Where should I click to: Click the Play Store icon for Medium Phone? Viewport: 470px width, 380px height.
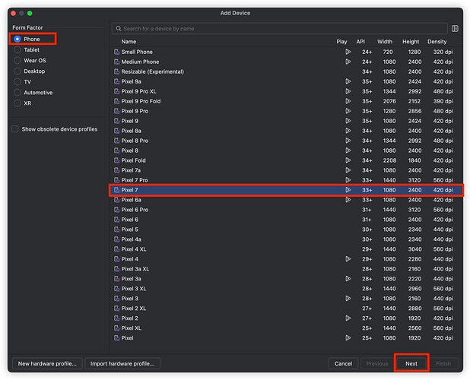348,62
